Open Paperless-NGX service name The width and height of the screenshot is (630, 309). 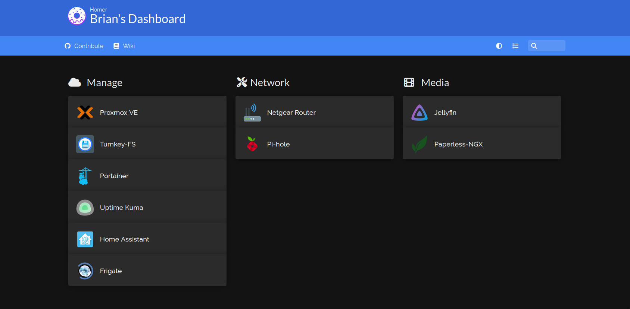tap(458, 144)
